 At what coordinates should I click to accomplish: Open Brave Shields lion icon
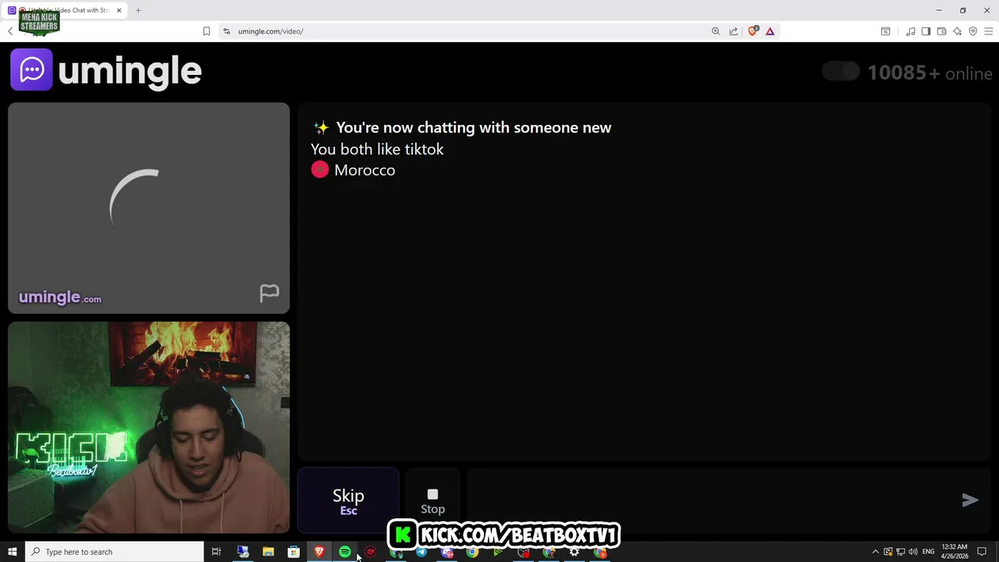753,31
